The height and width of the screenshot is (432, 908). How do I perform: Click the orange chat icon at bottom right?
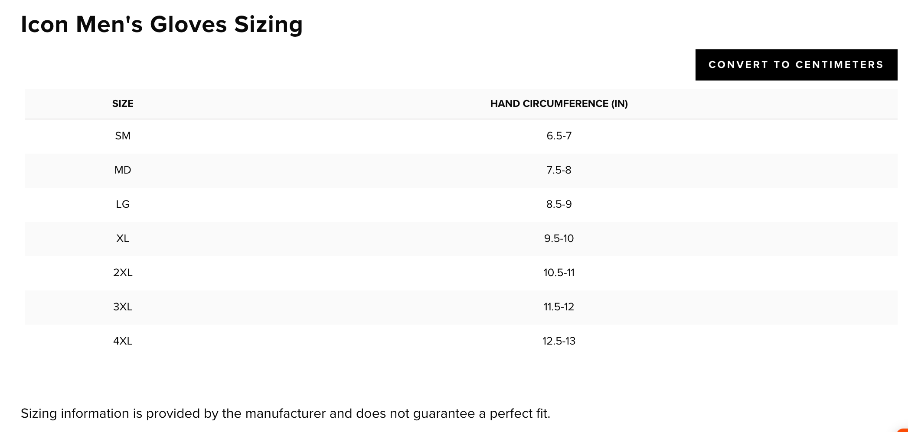pyautogui.click(x=903, y=429)
